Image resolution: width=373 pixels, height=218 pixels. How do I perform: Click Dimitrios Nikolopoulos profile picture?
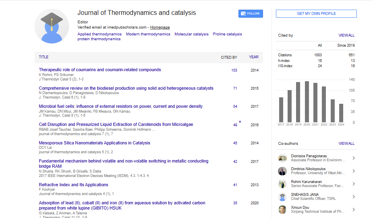point(282,171)
